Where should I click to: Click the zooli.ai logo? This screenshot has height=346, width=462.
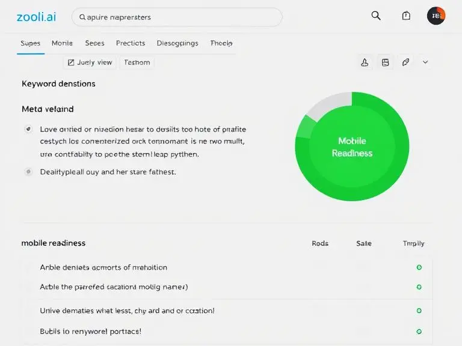pos(36,17)
